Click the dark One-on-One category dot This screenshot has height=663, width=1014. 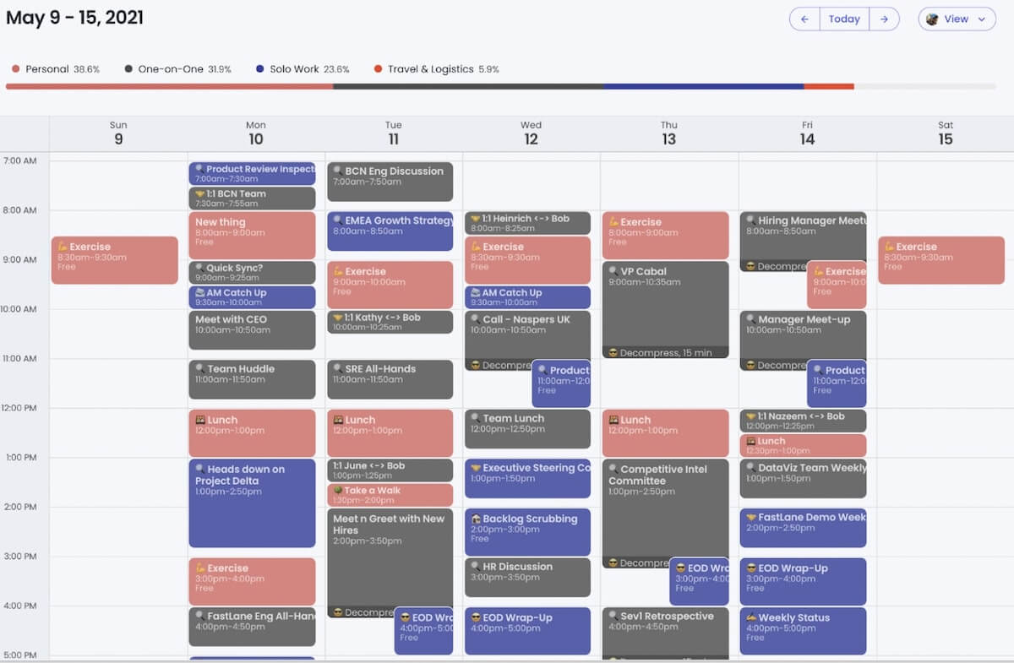[128, 69]
